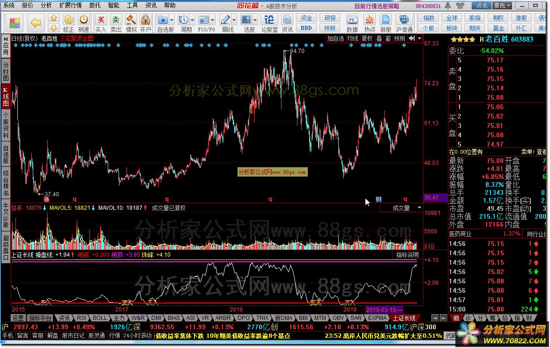Expand the 应用 sidebar panel
Image resolution: width=550 pixels, height=348 pixels.
[x=6, y=47]
